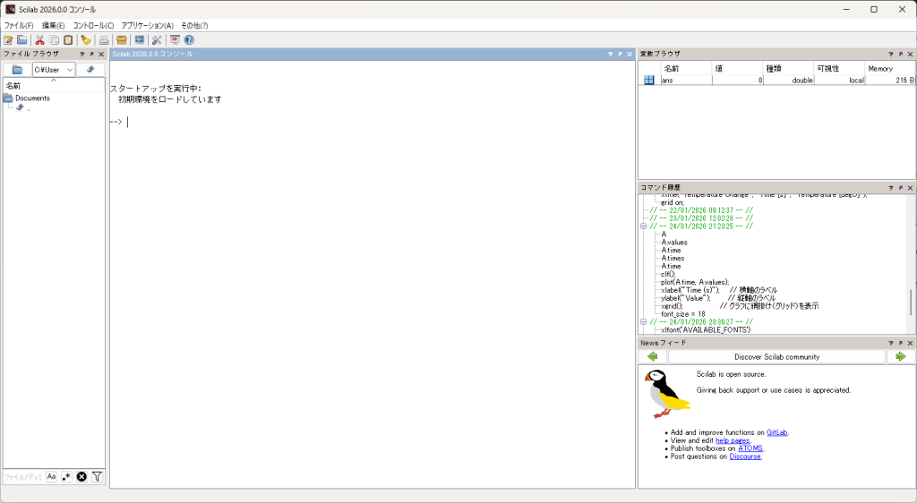Follow the GitLab link in news feed

coord(776,432)
